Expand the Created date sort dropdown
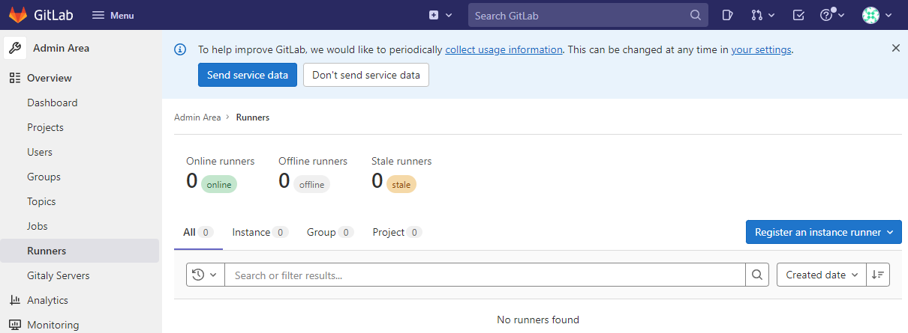 point(822,275)
